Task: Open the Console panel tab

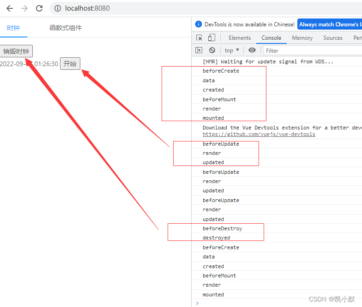Action: [271, 38]
